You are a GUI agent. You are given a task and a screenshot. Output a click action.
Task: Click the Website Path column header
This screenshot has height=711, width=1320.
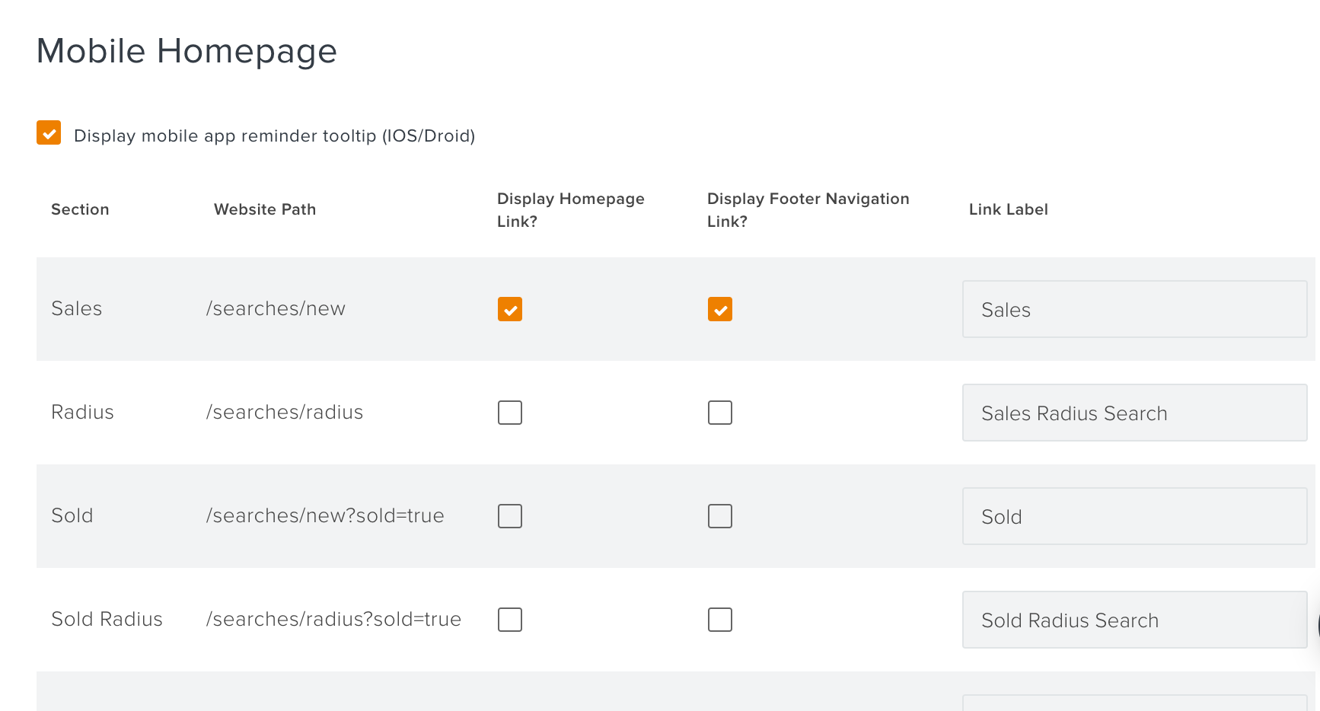click(x=265, y=209)
